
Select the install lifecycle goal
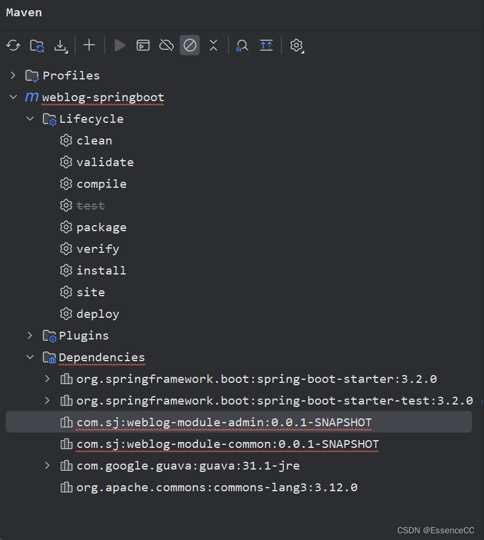tap(101, 270)
